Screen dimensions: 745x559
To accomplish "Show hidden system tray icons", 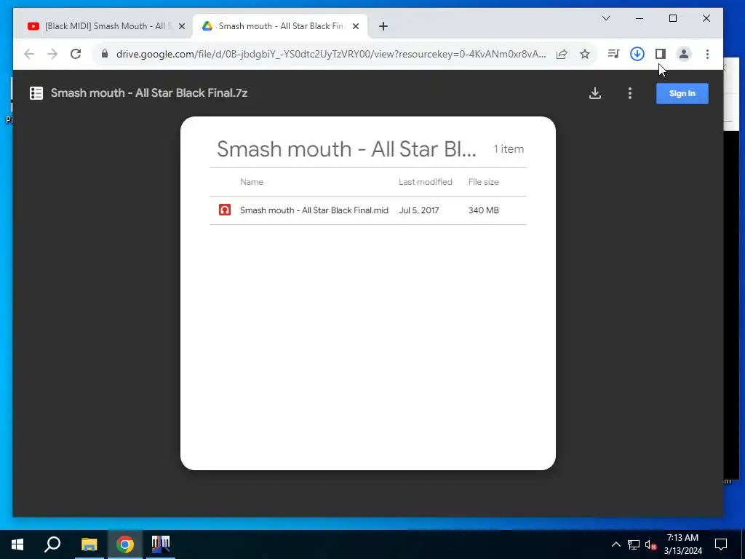I will point(615,544).
